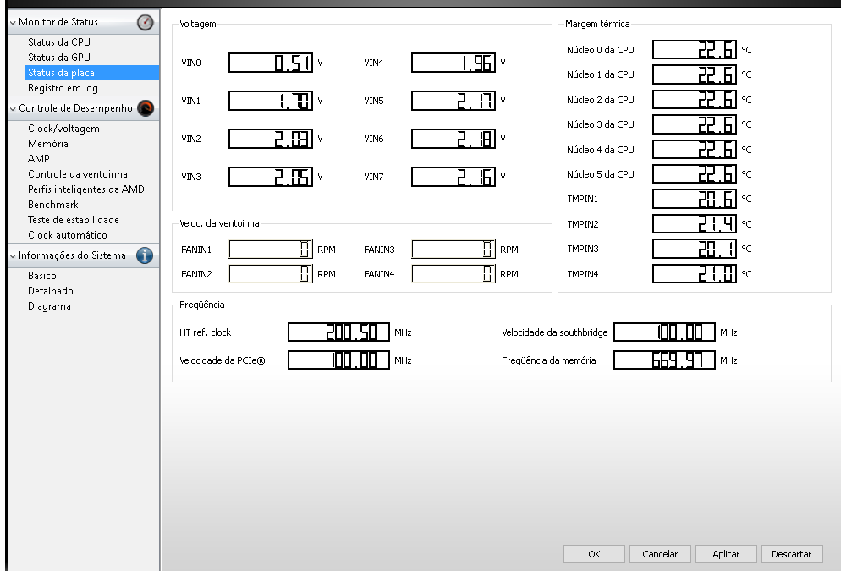This screenshot has width=841, height=571.
Task: Click the Velocidade da PCIe value
Action: coord(339,360)
